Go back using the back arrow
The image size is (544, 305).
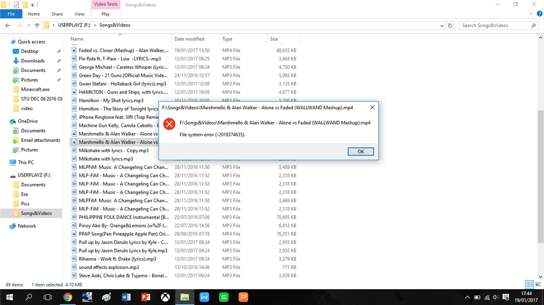tap(7, 25)
